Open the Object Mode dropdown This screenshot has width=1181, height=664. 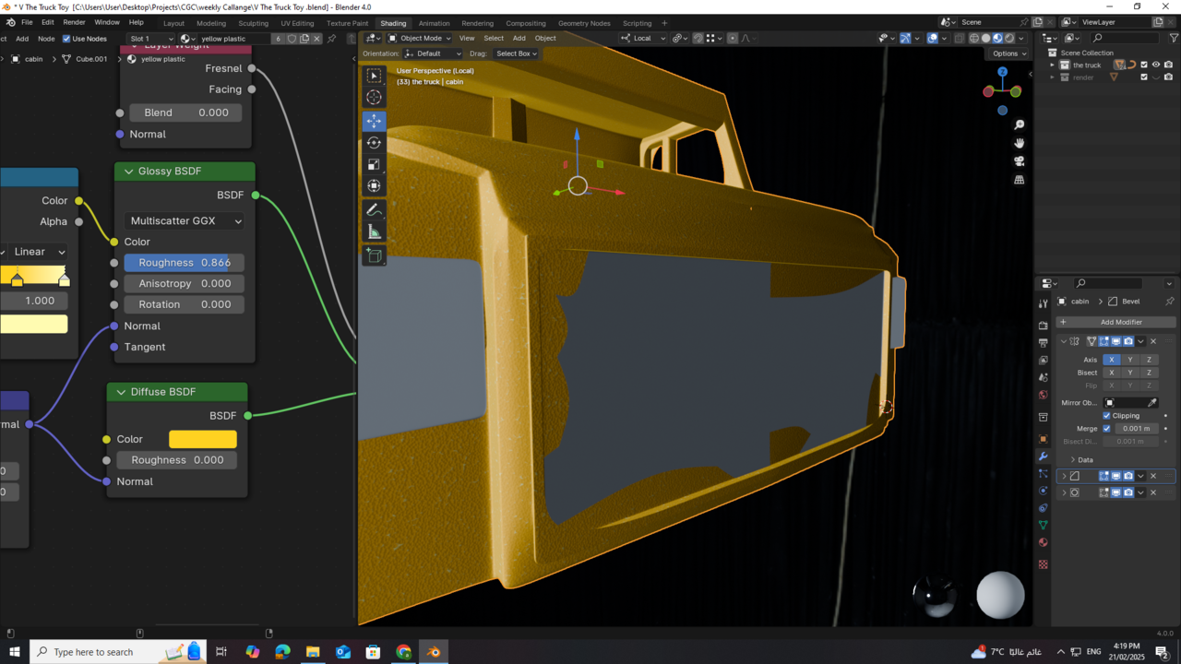click(420, 38)
